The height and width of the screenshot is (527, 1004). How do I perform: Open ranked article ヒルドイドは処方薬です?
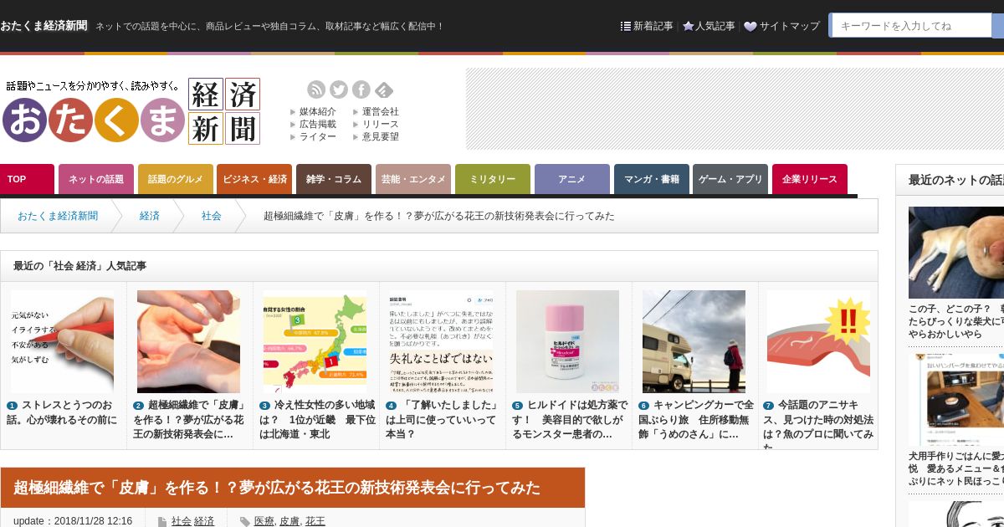click(570, 420)
